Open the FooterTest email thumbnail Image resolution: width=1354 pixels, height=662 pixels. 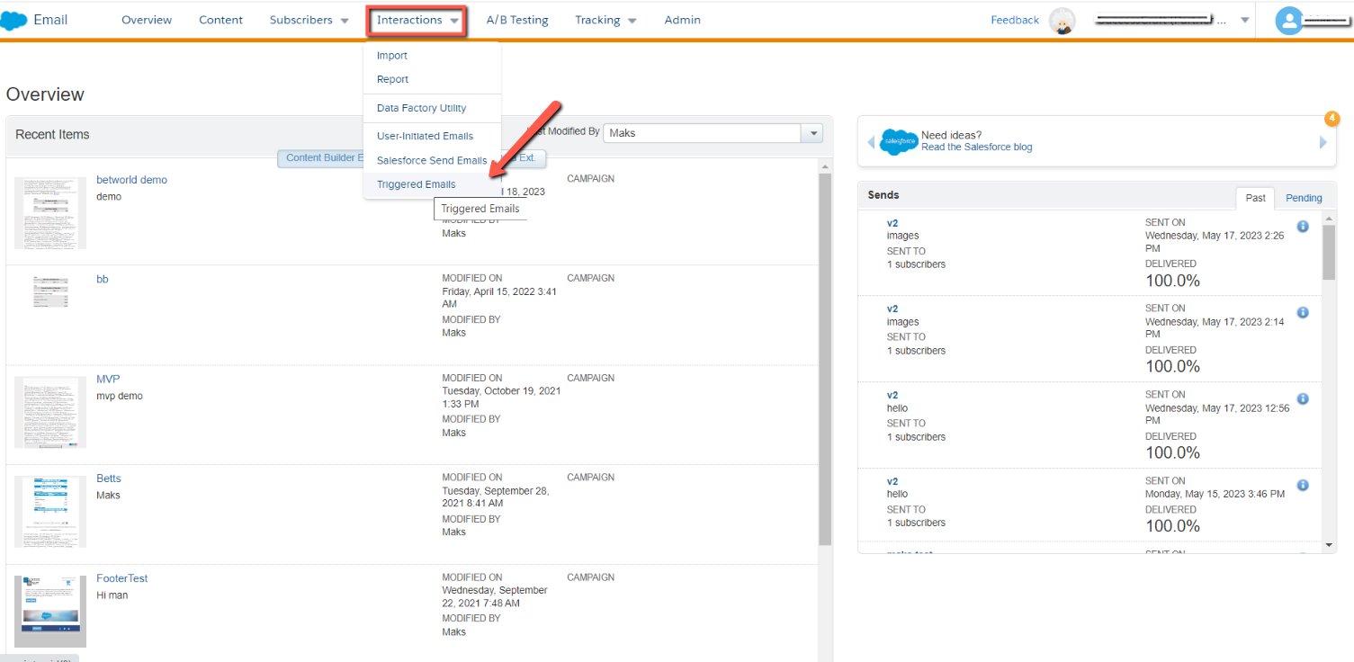tap(50, 612)
